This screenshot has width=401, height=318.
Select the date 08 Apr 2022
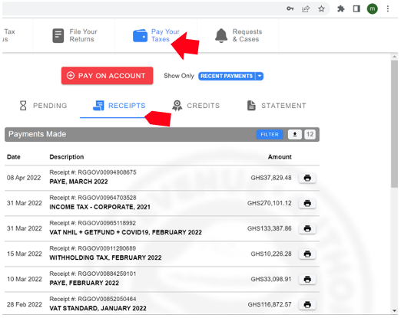coord(24,178)
